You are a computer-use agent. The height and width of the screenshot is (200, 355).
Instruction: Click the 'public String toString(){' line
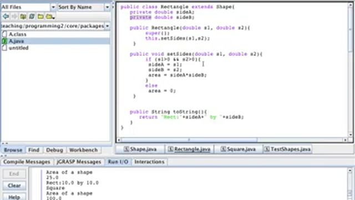click(168, 112)
